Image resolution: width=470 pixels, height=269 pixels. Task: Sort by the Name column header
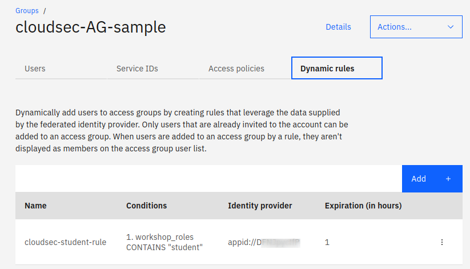(x=35, y=206)
